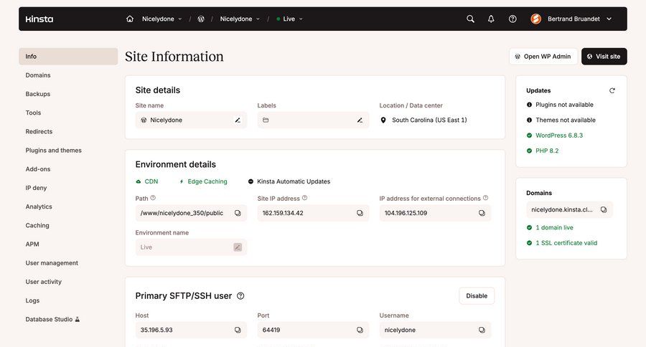This screenshot has height=347, width=646.
Task: Disable the primary SFTP/SSH user
Action: coord(477,296)
